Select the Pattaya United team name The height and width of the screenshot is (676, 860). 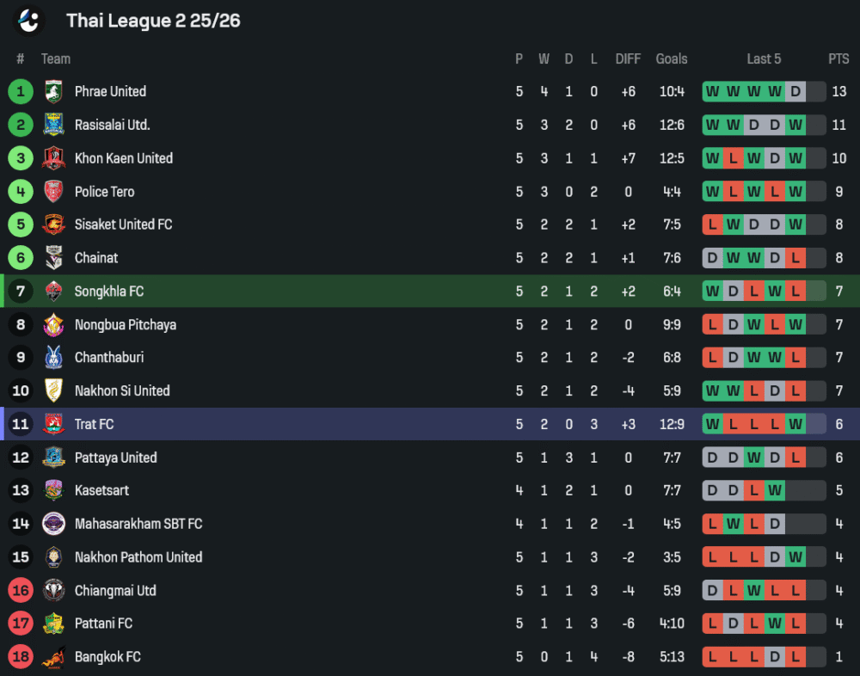tap(115, 458)
